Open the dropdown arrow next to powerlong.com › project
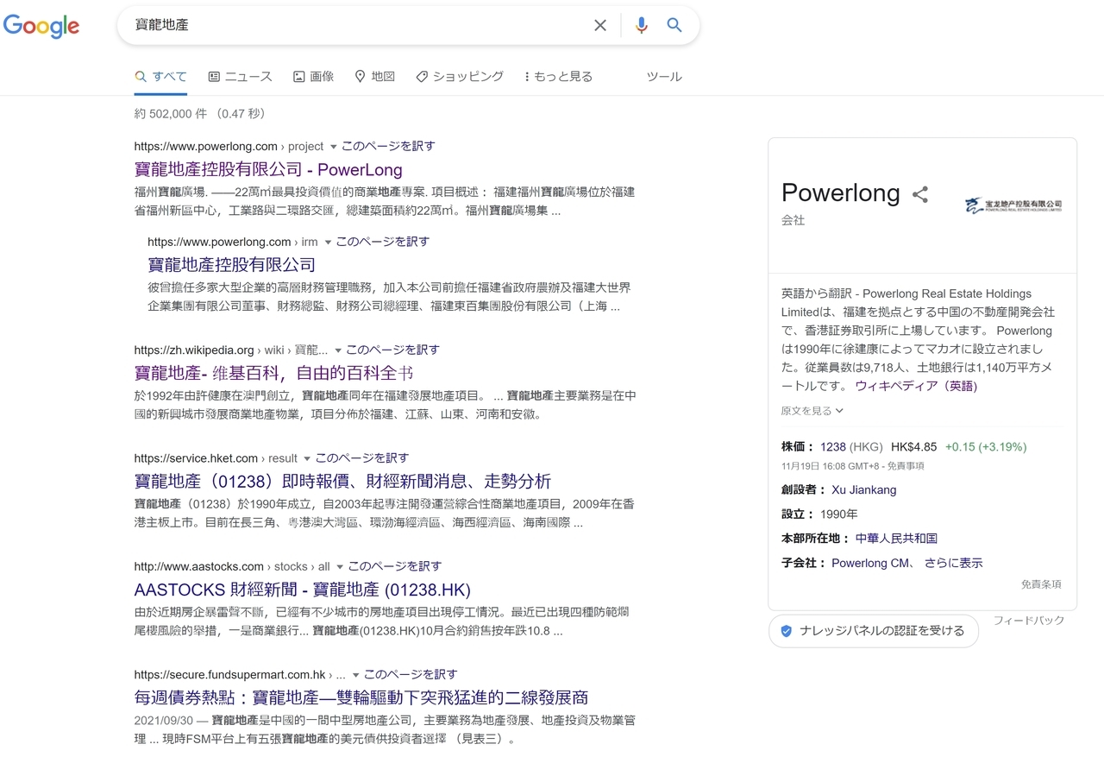The height and width of the screenshot is (757, 1104). point(334,147)
